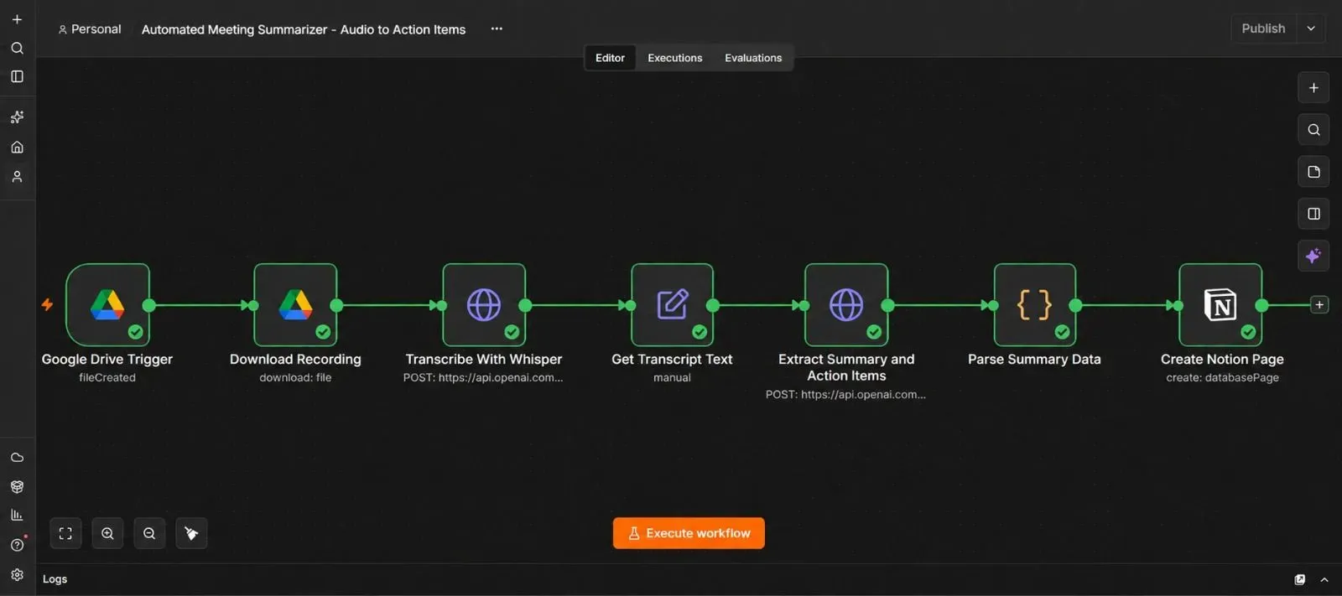Image resolution: width=1342 pixels, height=596 pixels.
Task: Click the Logs label
Action: [55, 579]
